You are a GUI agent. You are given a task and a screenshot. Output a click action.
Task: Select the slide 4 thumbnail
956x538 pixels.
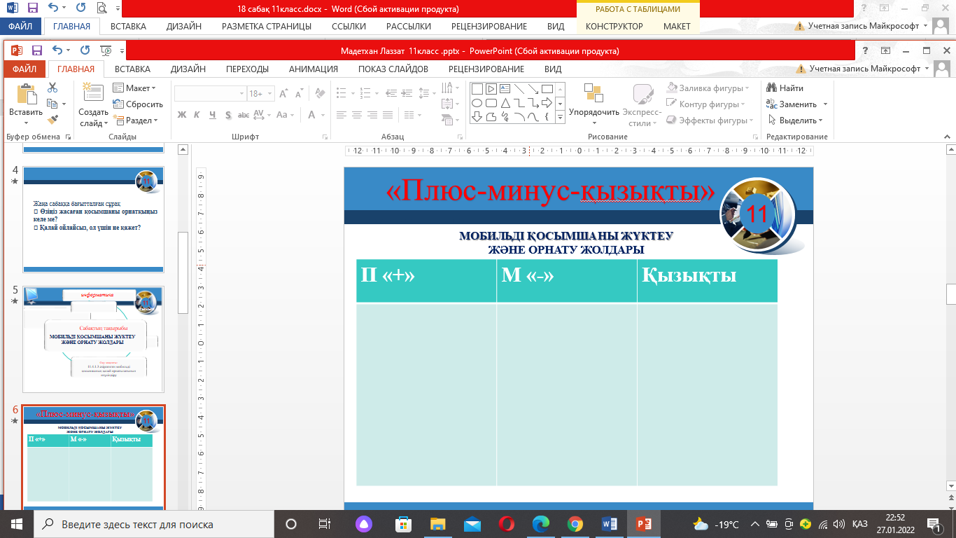pyautogui.click(x=93, y=219)
